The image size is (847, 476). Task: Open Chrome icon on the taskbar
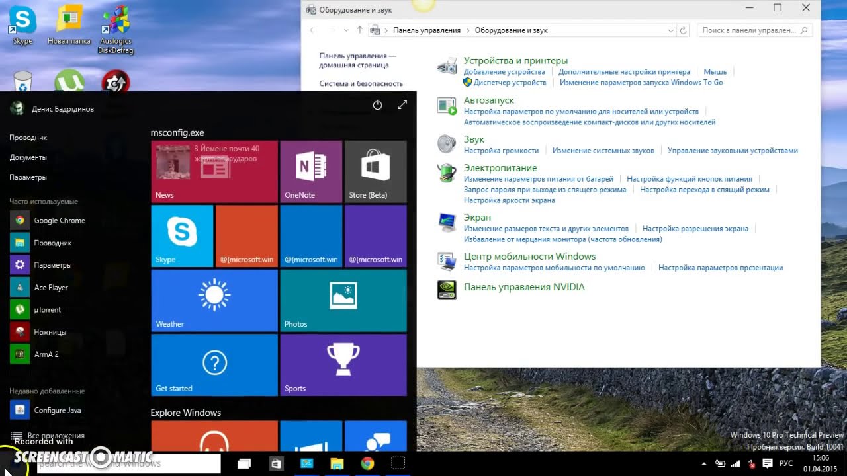pyautogui.click(x=367, y=463)
